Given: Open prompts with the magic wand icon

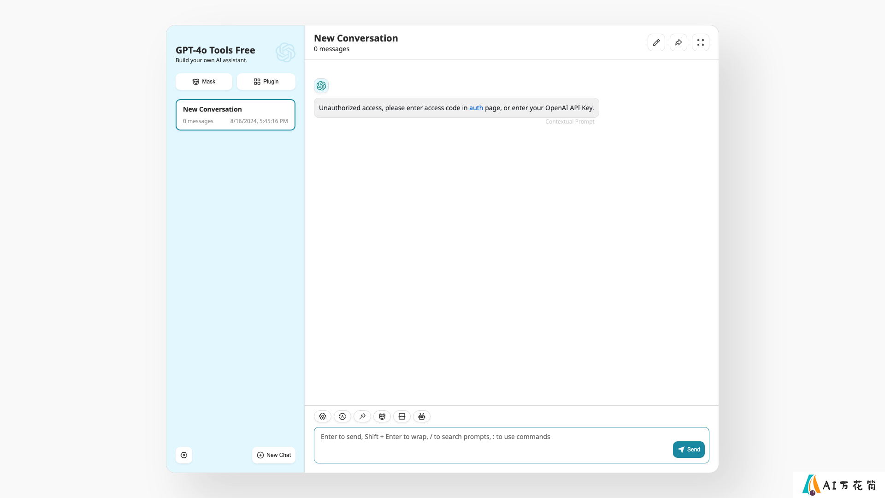Looking at the screenshot, I should coord(362,416).
